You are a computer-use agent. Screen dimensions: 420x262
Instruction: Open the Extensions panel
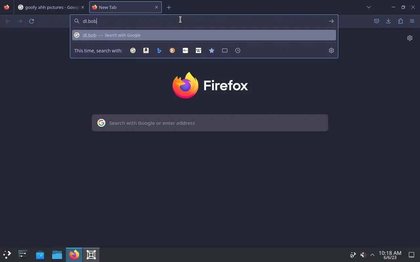point(400,21)
